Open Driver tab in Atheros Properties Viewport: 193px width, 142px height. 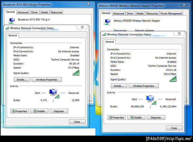coord(130,13)
